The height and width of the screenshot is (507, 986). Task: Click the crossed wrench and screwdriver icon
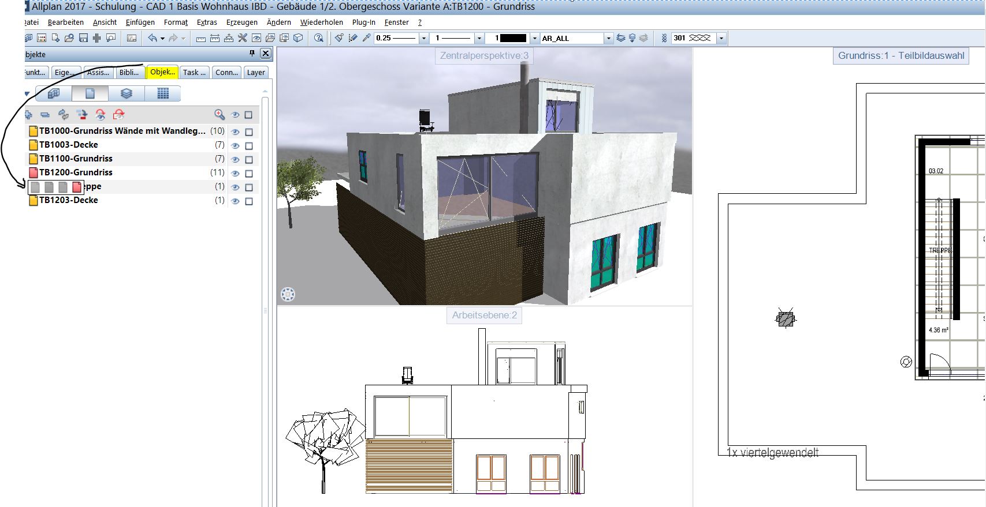(242, 38)
